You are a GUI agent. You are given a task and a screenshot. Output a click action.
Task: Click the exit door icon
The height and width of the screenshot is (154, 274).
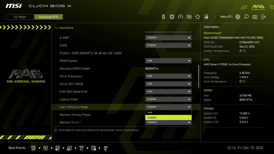tap(263, 17)
